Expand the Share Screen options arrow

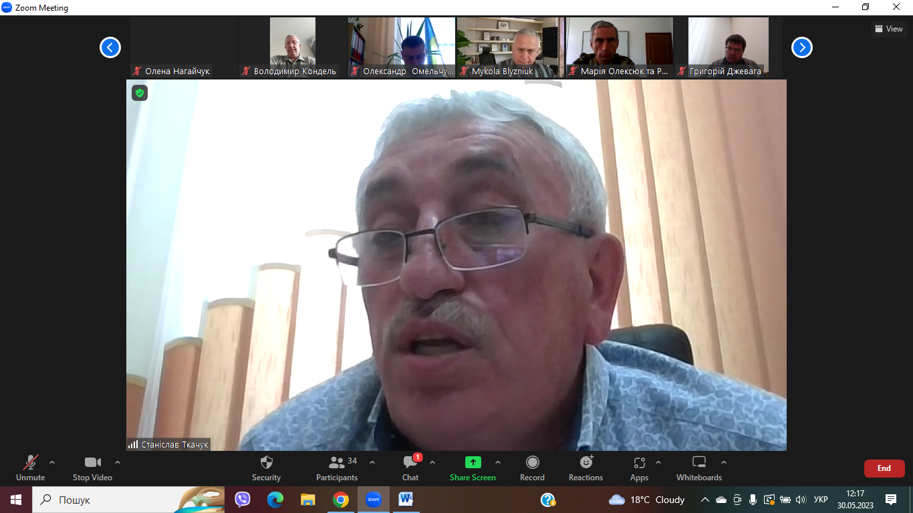pos(498,462)
